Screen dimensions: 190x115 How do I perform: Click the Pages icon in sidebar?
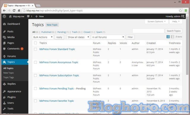pos(4,43)
